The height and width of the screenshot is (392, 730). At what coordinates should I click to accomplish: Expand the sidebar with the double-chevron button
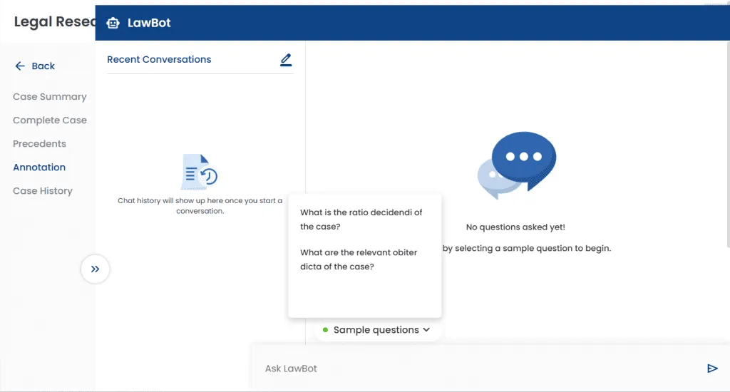click(95, 269)
